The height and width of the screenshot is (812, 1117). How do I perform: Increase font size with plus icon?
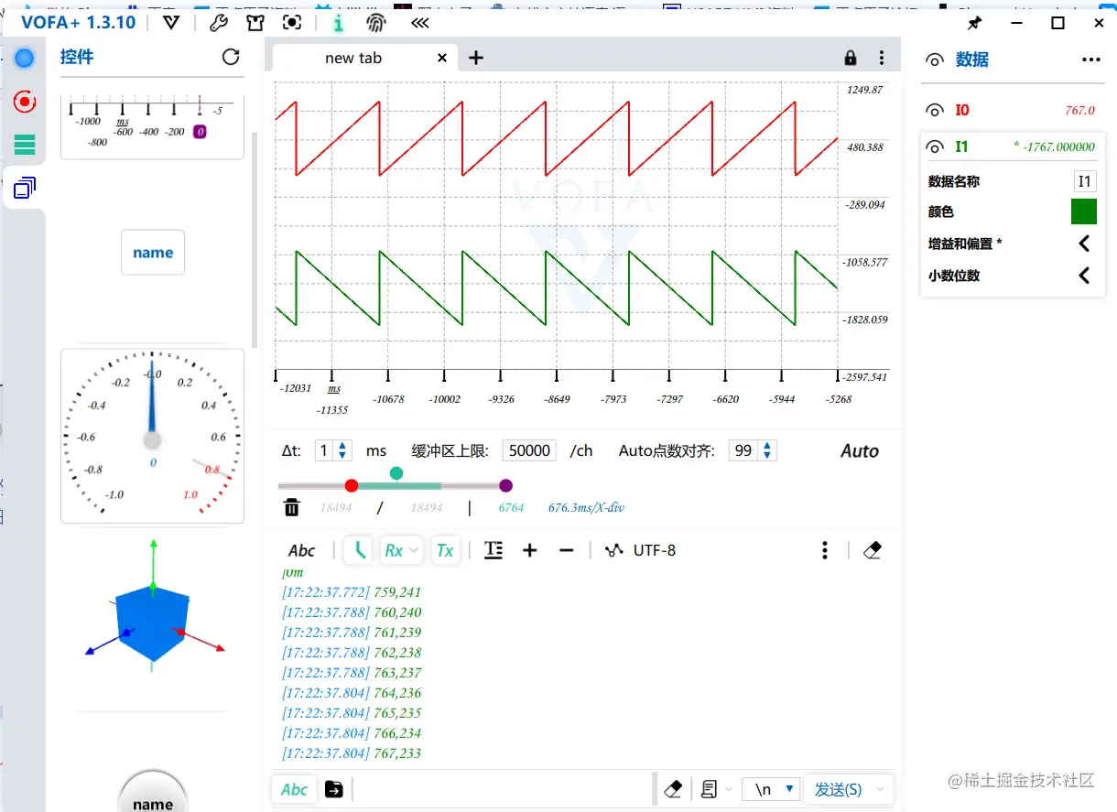[x=529, y=550]
